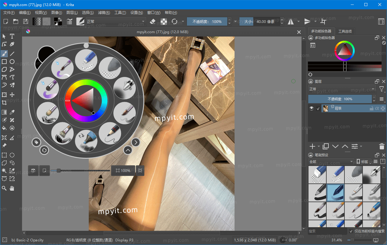Image resolution: width=387 pixels, height=245 pixels.
Task: Click the layer 不透明度 slider
Action: pyautogui.click(x=340, y=99)
